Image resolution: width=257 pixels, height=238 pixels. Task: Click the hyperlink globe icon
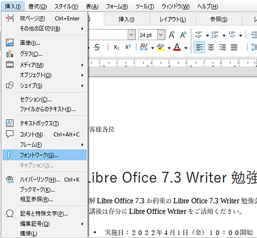click(10, 180)
